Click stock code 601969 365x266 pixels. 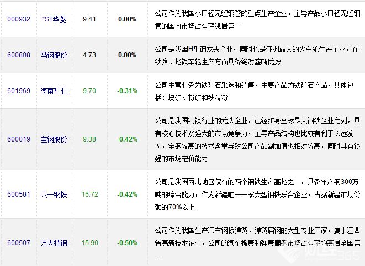[19, 91]
